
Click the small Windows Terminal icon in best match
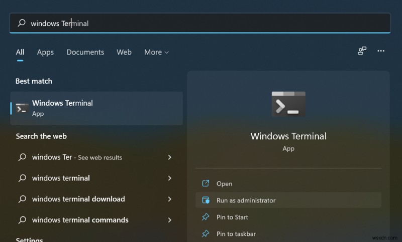(x=22, y=108)
